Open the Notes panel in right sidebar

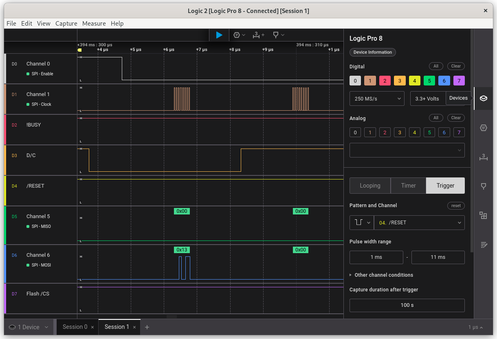point(484,245)
